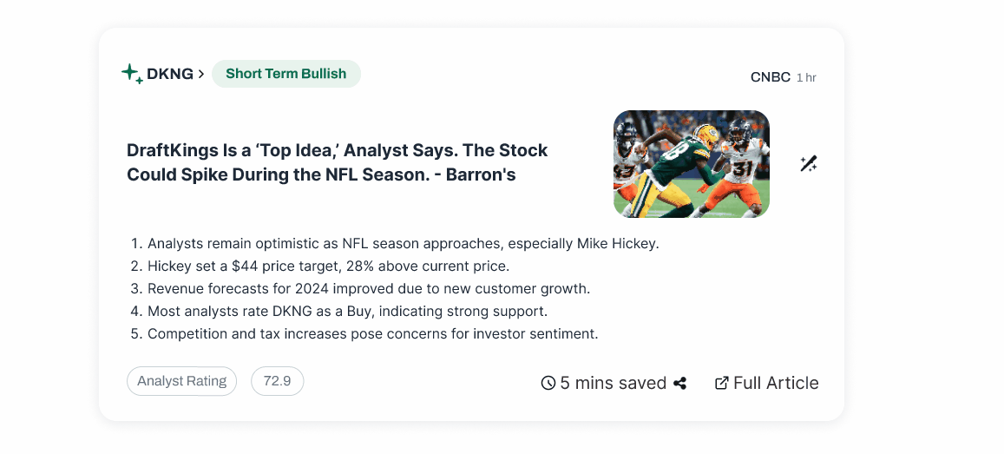
Task: Open the football game thumbnail image
Action: 692,164
